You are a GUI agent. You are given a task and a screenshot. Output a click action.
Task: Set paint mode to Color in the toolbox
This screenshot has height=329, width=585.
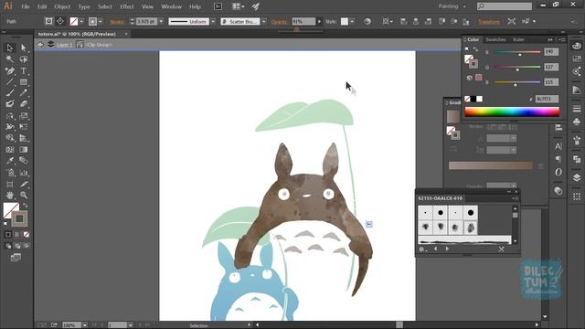[x=8, y=234]
